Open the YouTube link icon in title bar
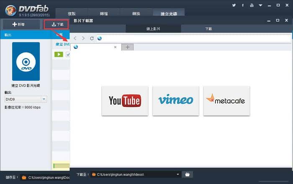 (x=252, y=5)
